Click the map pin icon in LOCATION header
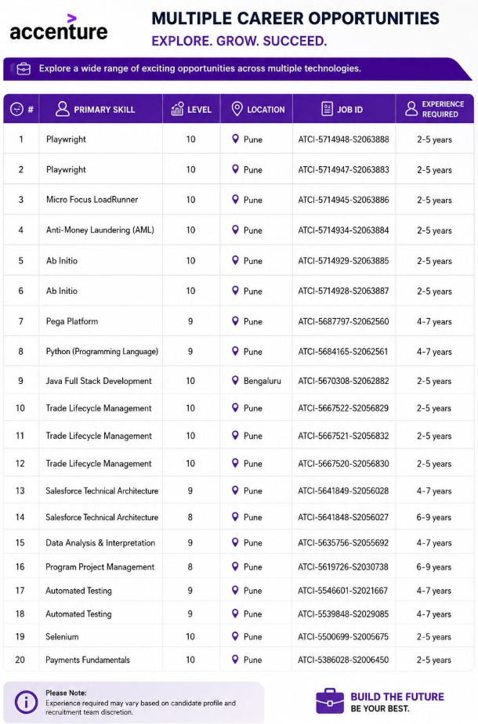The image size is (478, 724). click(x=237, y=109)
